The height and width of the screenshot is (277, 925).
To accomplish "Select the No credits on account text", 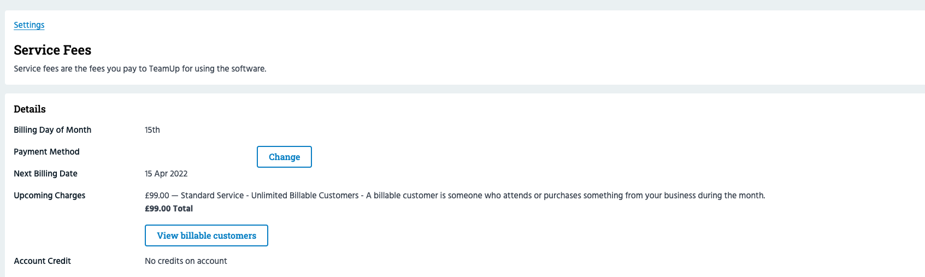I will [186, 261].
